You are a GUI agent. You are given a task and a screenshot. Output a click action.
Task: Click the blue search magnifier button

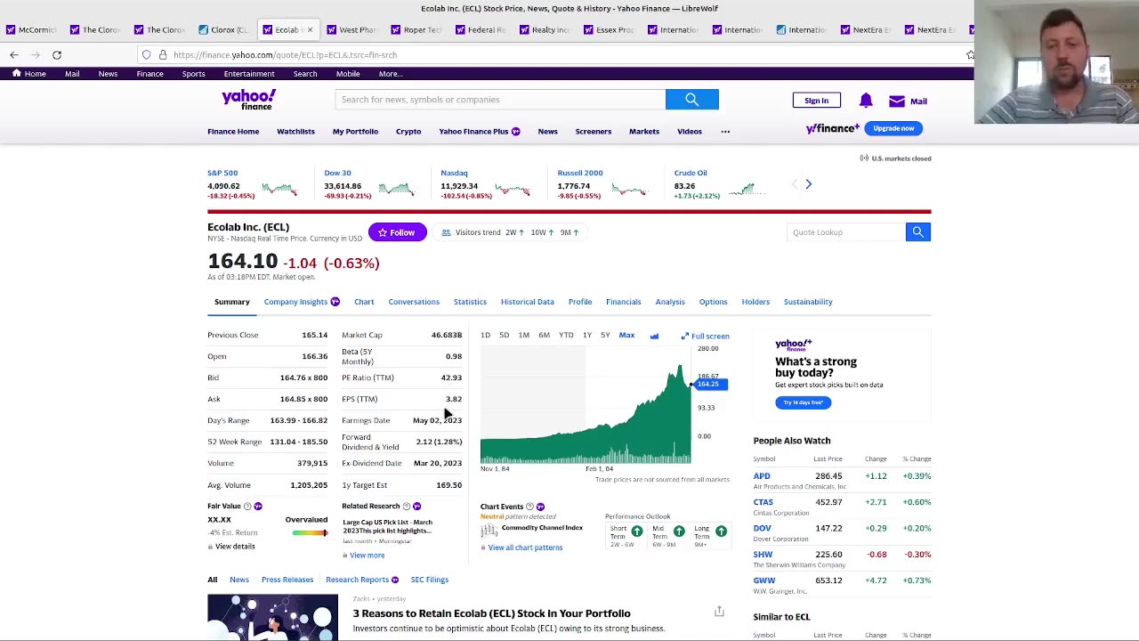[691, 100]
